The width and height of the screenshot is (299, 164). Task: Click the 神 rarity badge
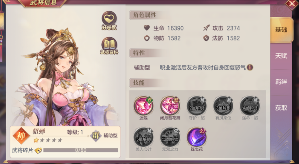click(21, 136)
